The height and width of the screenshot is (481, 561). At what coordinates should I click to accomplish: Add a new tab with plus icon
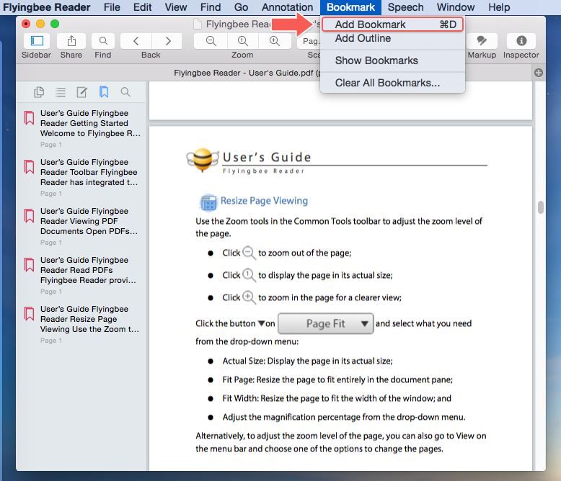click(x=539, y=73)
